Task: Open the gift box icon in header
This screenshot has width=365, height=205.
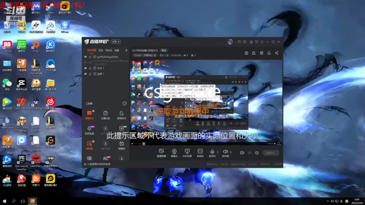Action: (x=246, y=53)
